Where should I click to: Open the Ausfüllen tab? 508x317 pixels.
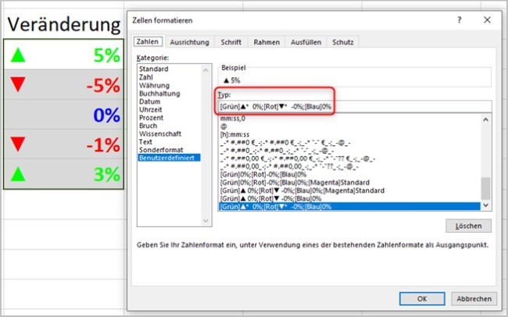pos(306,42)
